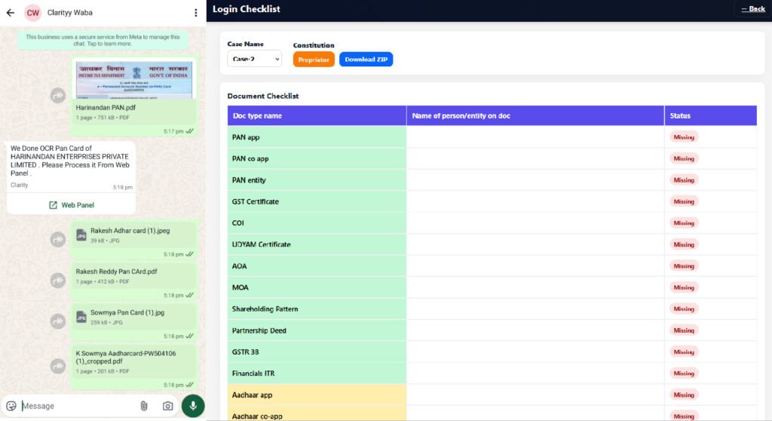The image size is (772, 421).
Task: Forward the Rakesh Adhar card jpeg
Action: 58,239
